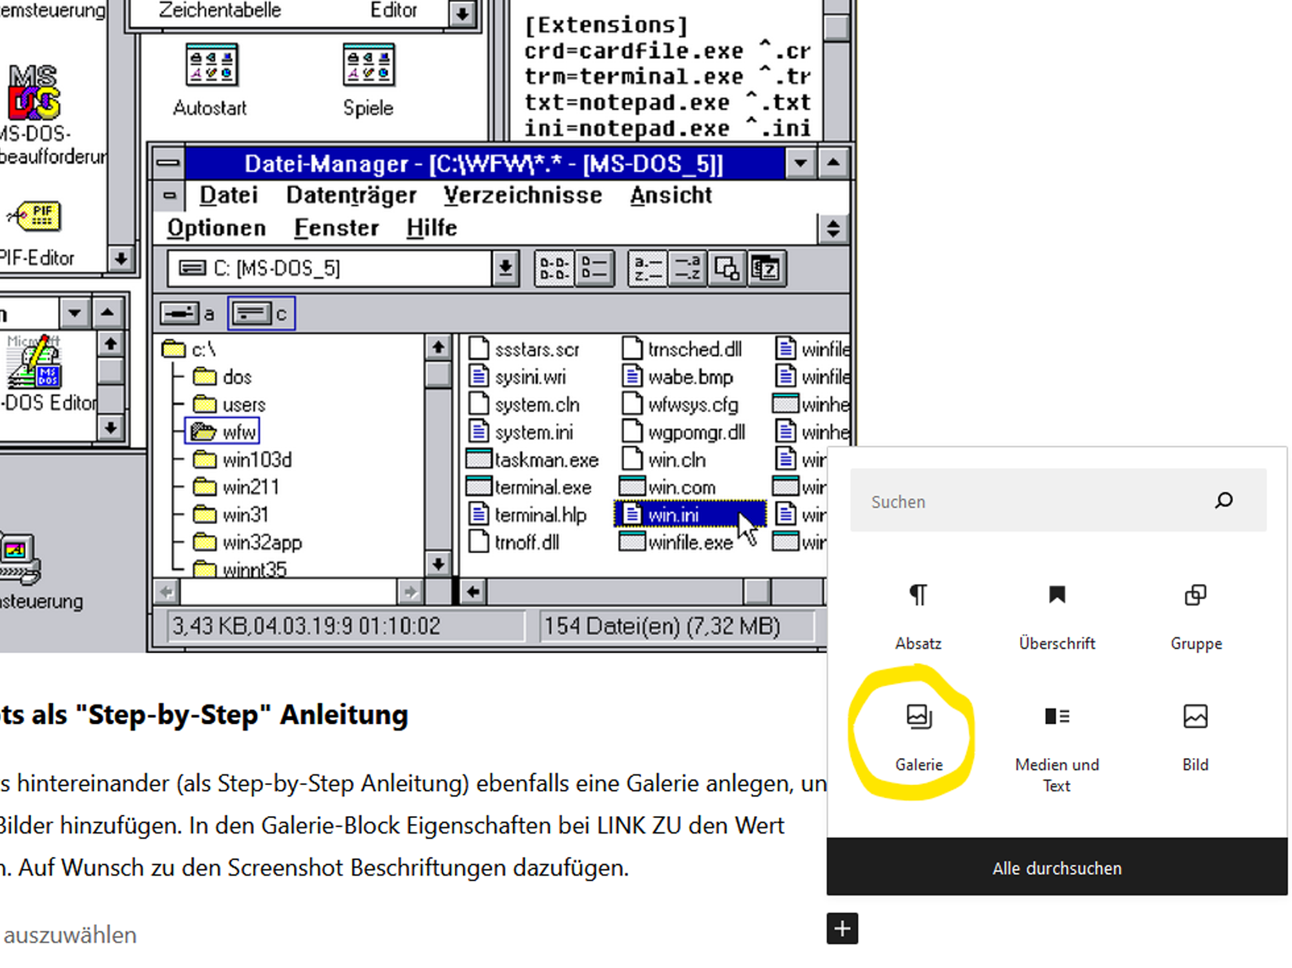Open the Ansicht menu

click(671, 195)
